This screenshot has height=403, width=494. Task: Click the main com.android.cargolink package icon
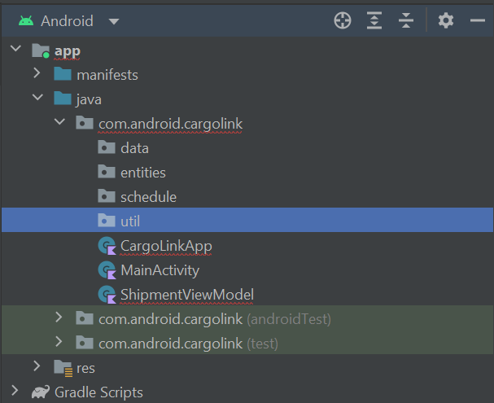[85, 123]
